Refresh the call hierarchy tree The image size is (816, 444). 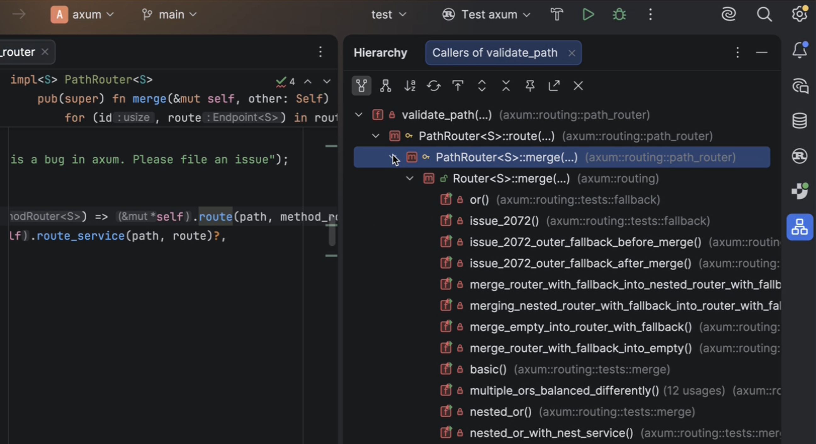pyautogui.click(x=434, y=86)
